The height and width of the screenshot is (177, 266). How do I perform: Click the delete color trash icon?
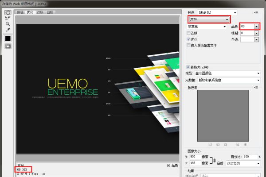tap(246, 144)
